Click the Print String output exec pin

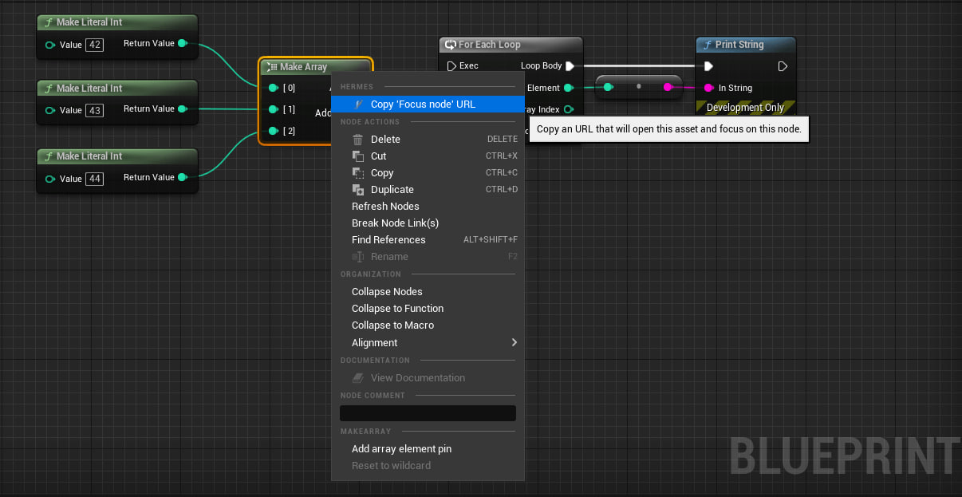pos(783,66)
